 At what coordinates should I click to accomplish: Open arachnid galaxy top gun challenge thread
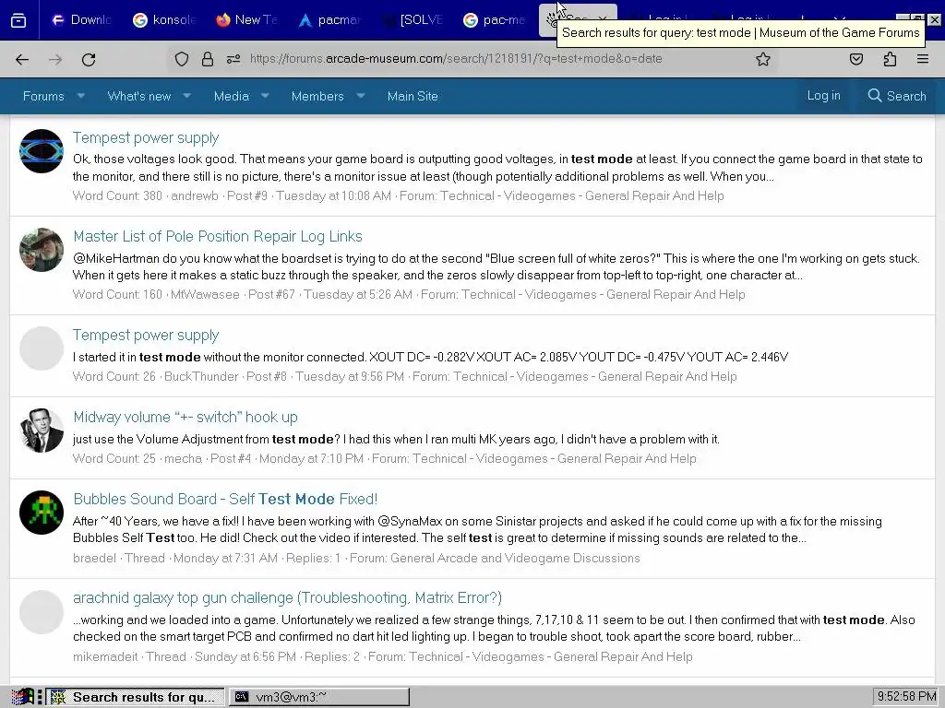288,597
